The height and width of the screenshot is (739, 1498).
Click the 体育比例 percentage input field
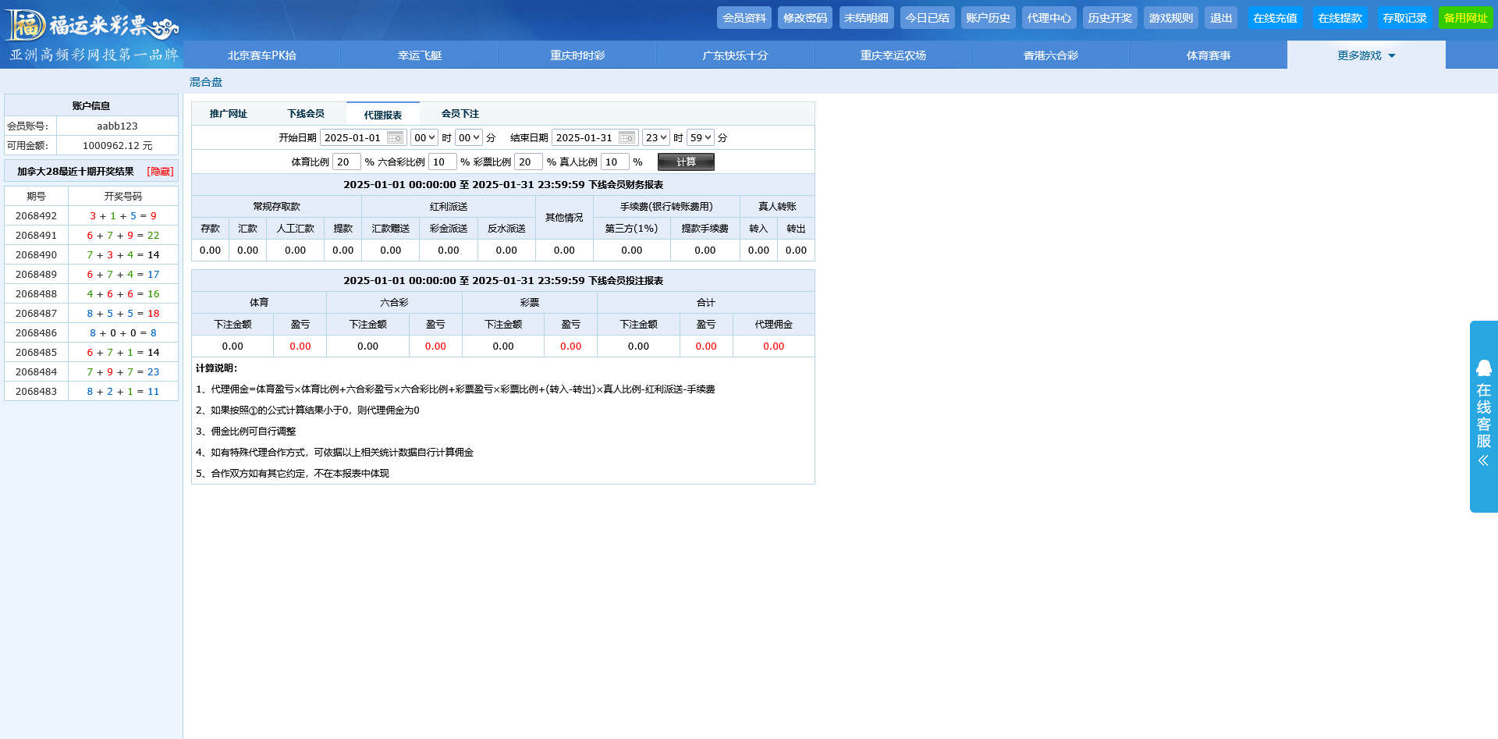(346, 162)
